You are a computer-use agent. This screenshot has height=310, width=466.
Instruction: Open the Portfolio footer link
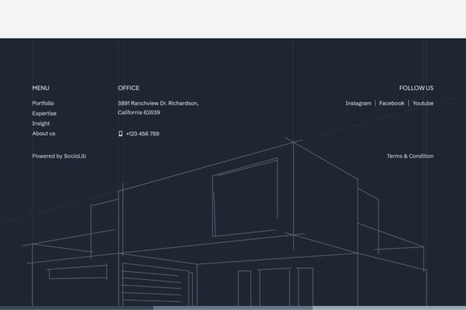[43, 104]
